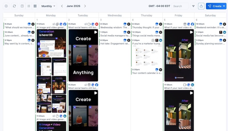Click LinkedIn icon on Friday 11:56am post

tap(192, 85)
